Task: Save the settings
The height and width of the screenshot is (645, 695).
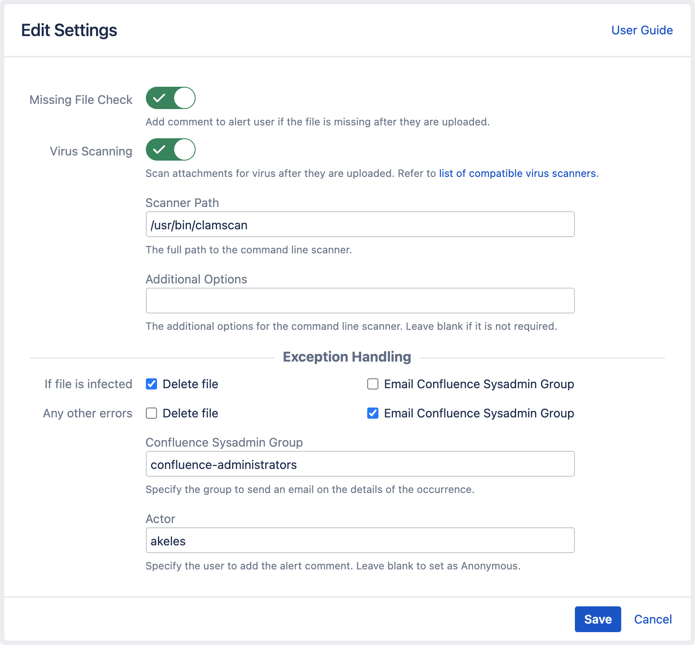Action: (598, 619)
